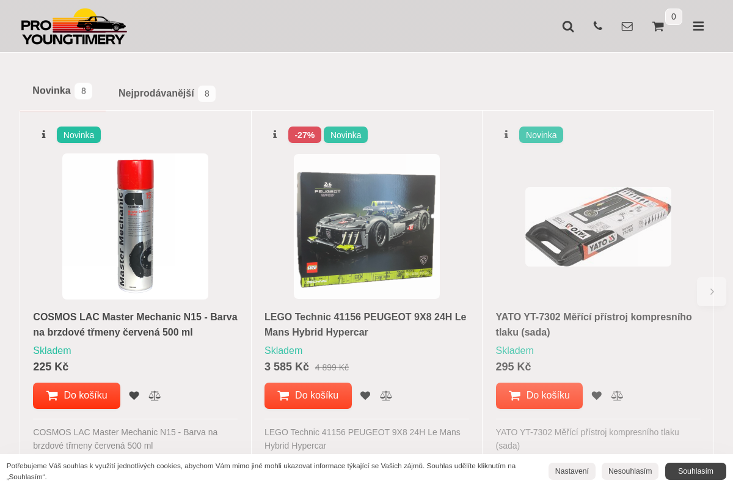This screenshot has height=489, width=733.
Task: Click the -27% discount badge
Action: click(x=305, y=135)
